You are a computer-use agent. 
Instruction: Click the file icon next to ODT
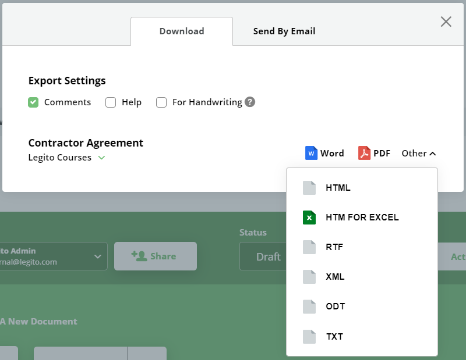[x=309, y=306]
